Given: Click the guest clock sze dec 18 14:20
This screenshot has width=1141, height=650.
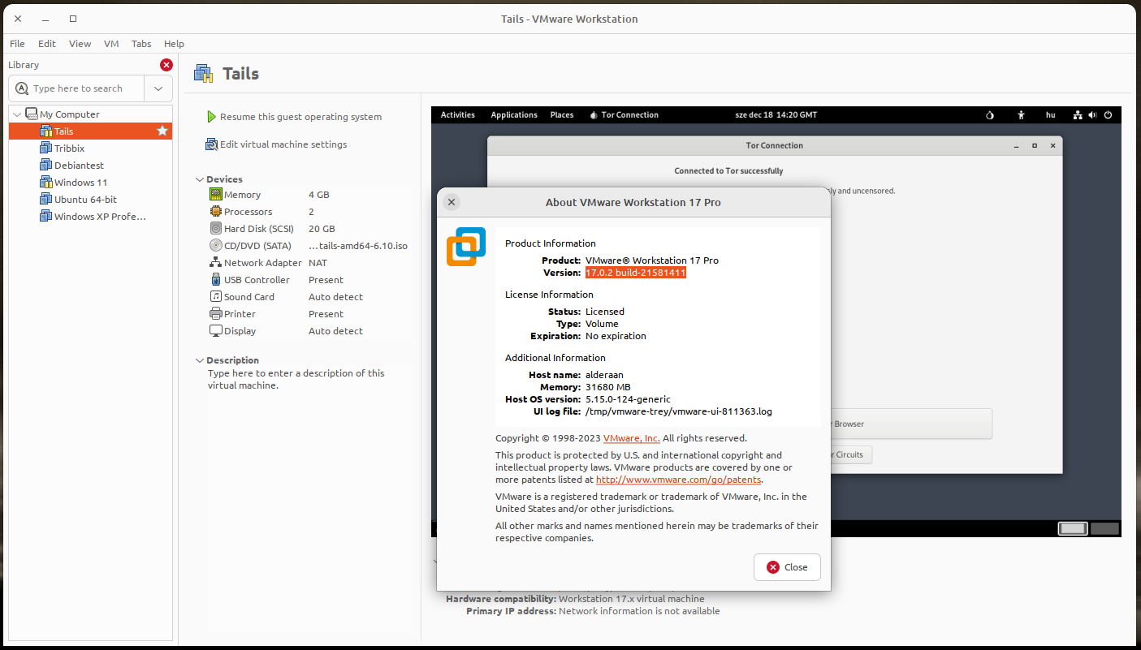Looking at the screenshot, I should [x=776, y=115].
